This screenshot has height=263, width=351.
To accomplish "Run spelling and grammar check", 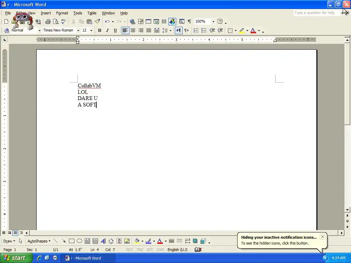I will tap(63, 22).
